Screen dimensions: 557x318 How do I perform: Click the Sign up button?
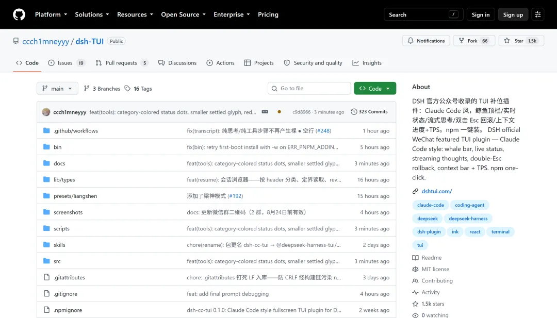(513, 14)
